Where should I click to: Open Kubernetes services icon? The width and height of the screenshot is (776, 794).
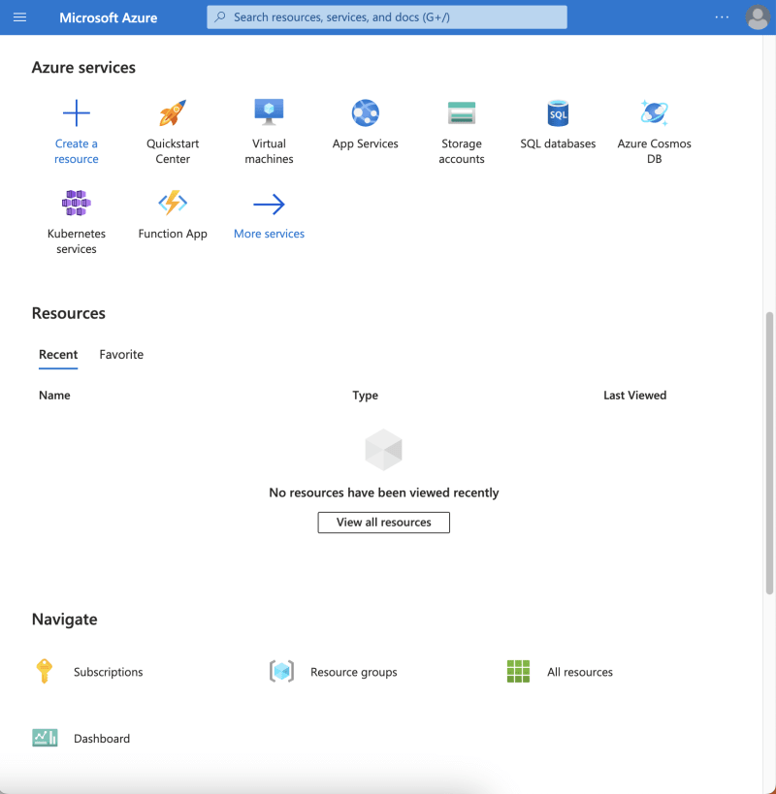77,203
